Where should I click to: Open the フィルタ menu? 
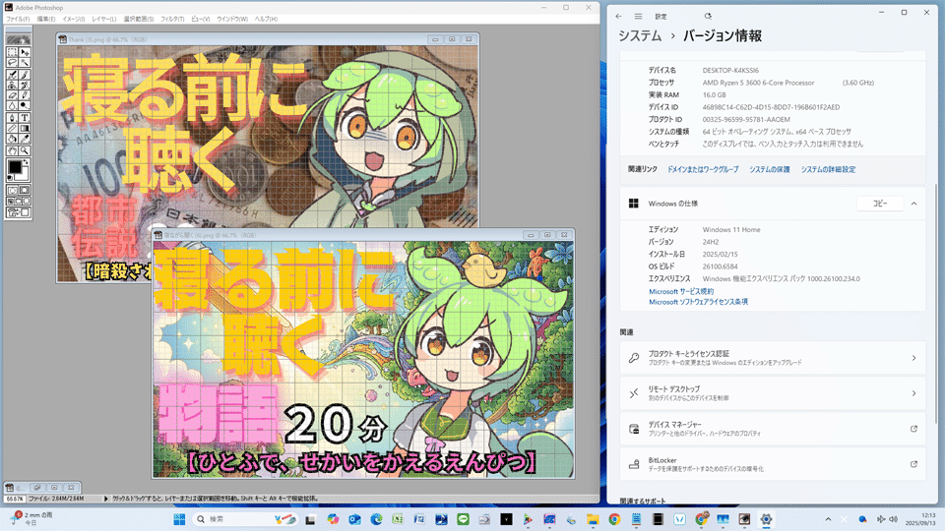click(172, 20)
